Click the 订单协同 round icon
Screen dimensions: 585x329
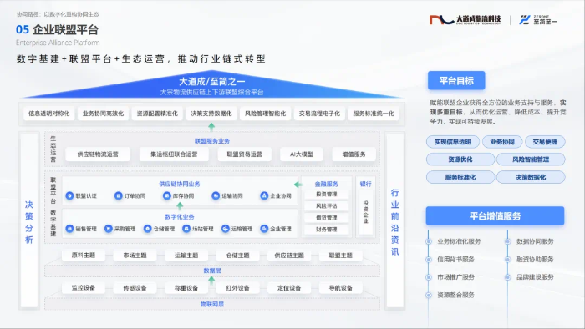click(119, 195)
